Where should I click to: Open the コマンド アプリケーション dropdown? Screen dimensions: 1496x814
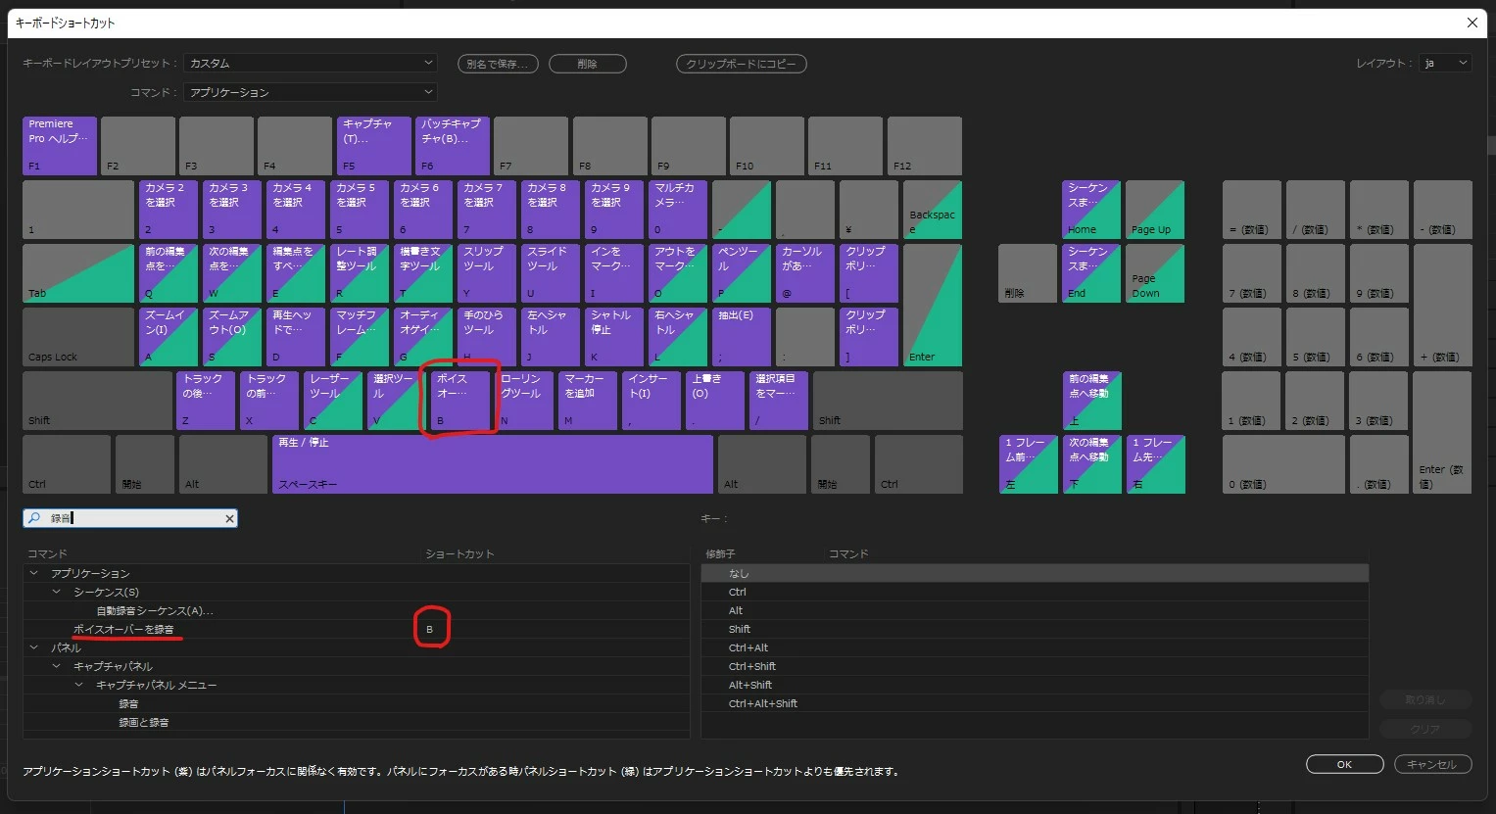pyautogui.click(x=310, y=92)
